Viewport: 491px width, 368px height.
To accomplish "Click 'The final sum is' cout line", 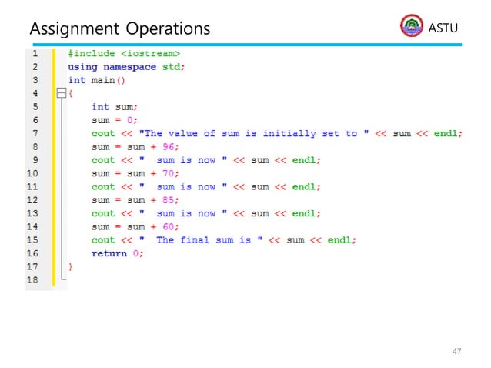I will [x=224, y=240].
